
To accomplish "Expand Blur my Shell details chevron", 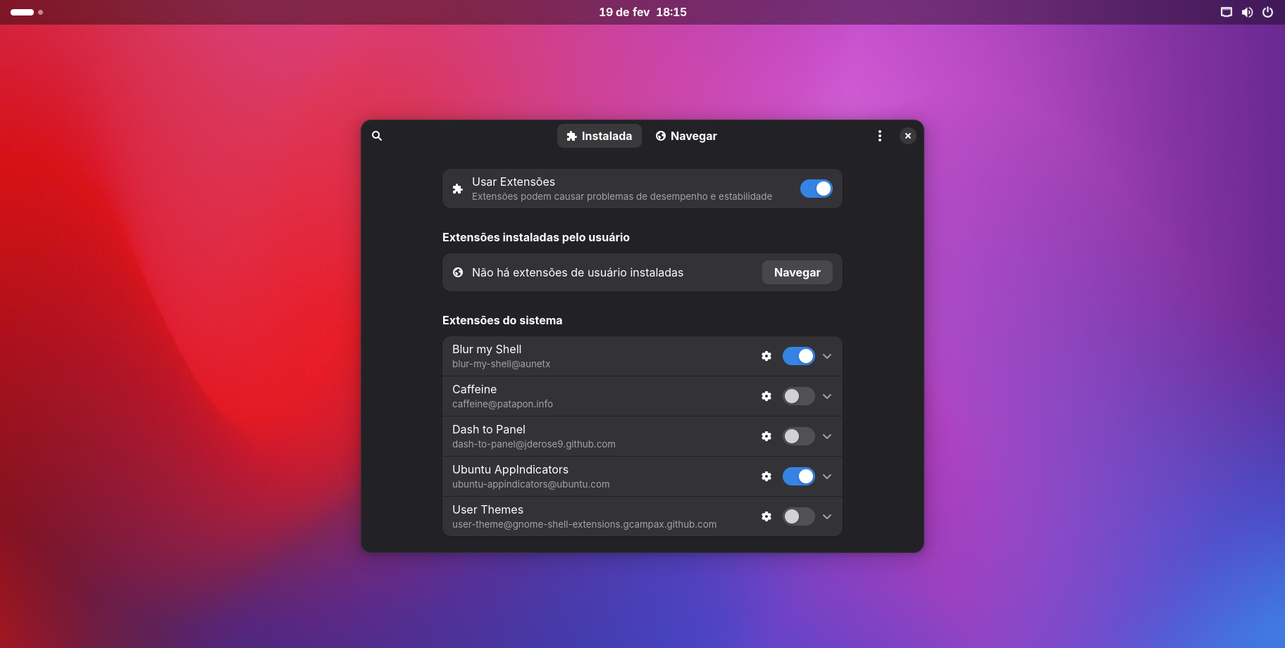I will click(x=827, y=356).
